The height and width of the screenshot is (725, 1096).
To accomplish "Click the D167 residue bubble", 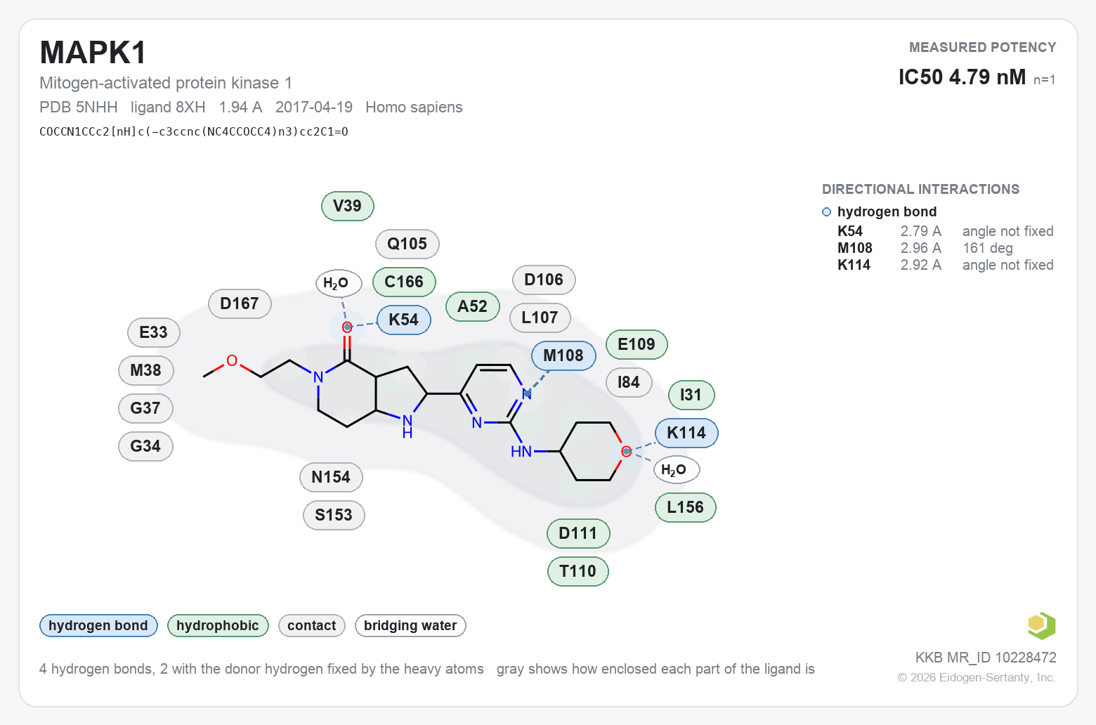I will pyautogui.click(x=240, y=304).
